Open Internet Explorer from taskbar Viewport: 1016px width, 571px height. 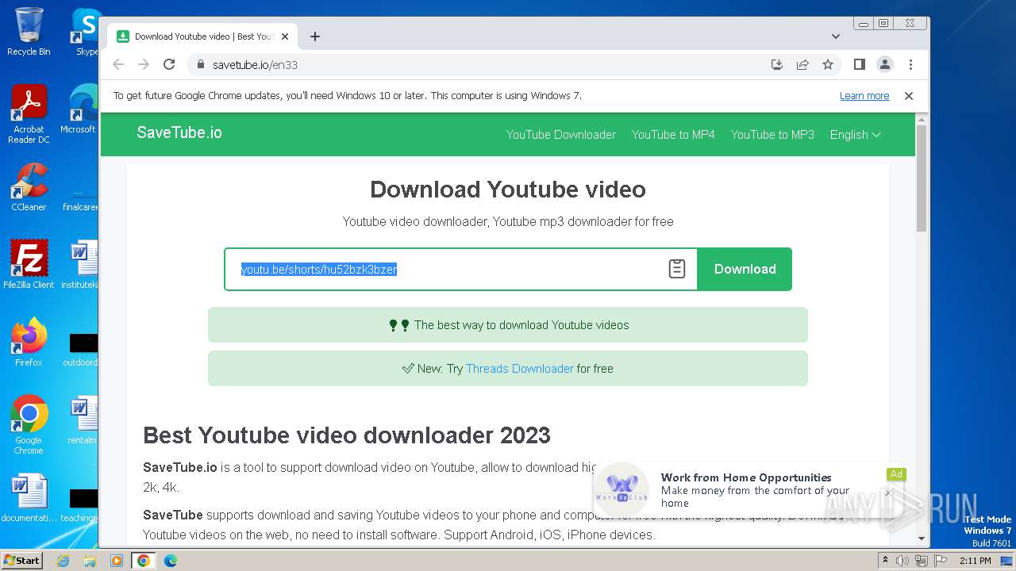click(63, 561)
